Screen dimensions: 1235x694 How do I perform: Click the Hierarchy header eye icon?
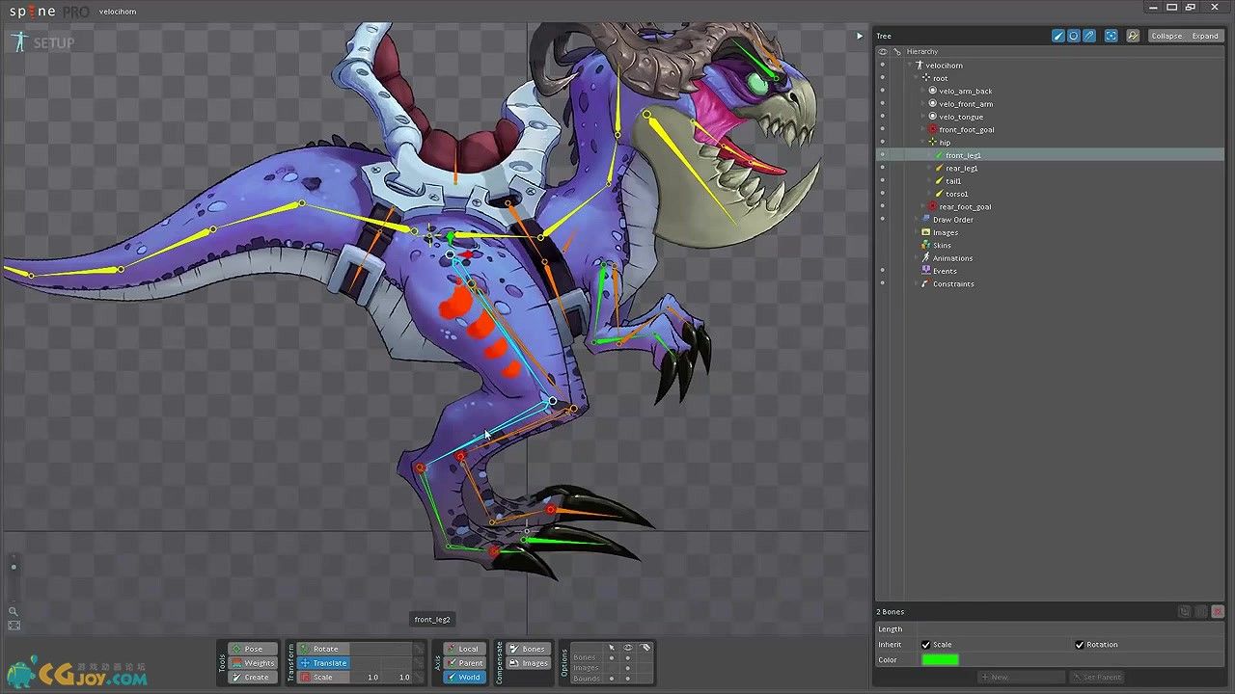click(882, 51)
